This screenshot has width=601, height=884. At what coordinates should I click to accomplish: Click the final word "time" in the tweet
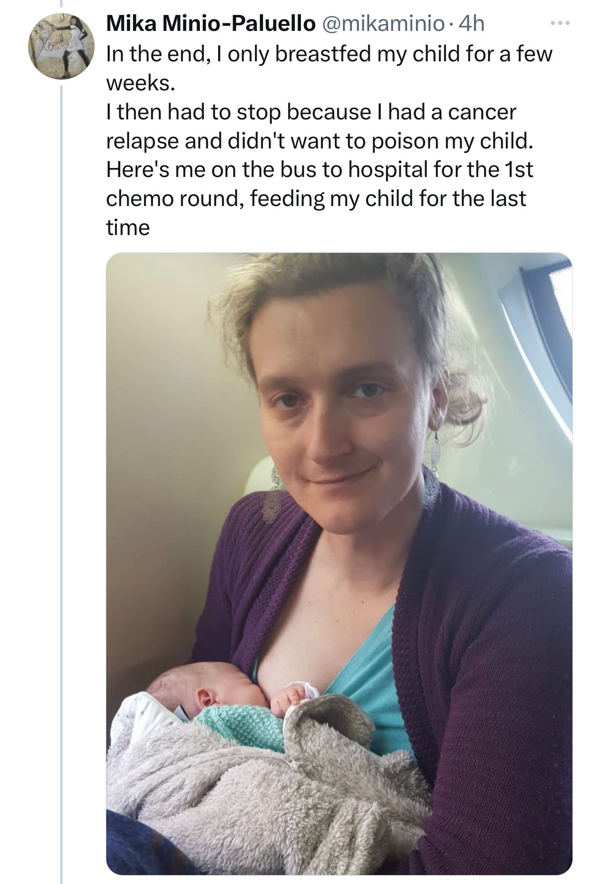click(128, 228)
